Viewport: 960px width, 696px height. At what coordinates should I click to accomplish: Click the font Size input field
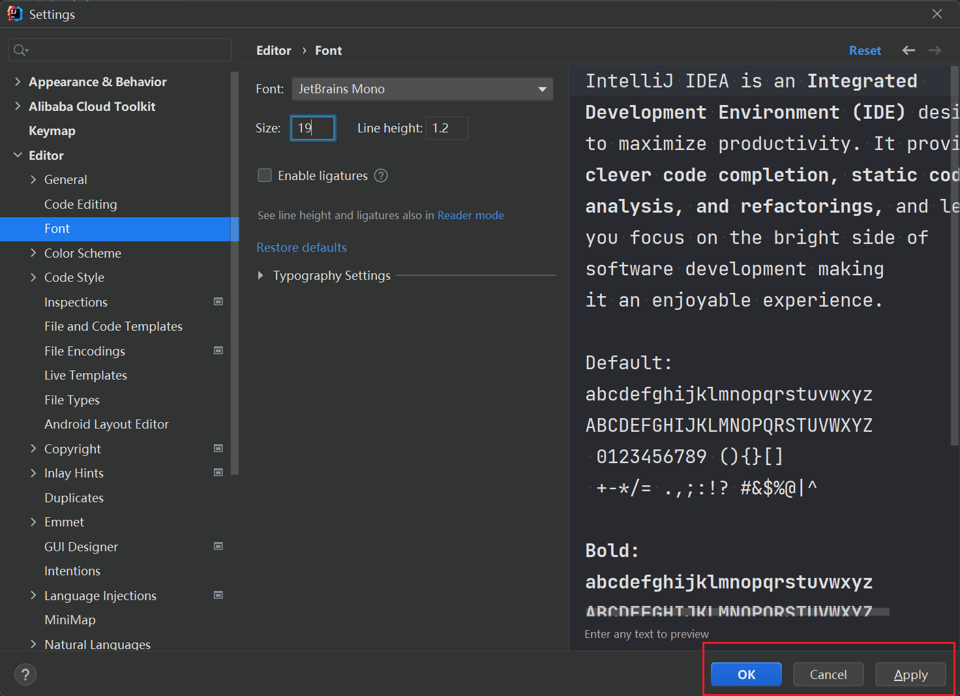[x=313, y=128]
